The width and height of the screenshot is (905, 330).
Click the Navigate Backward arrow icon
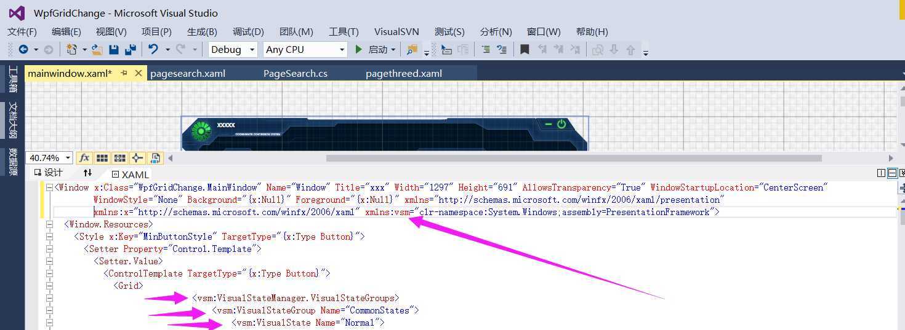tap(23, 49)
